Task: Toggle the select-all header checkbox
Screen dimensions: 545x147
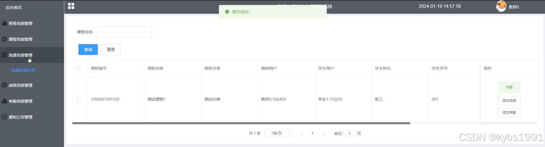Action: coord(78,68)
